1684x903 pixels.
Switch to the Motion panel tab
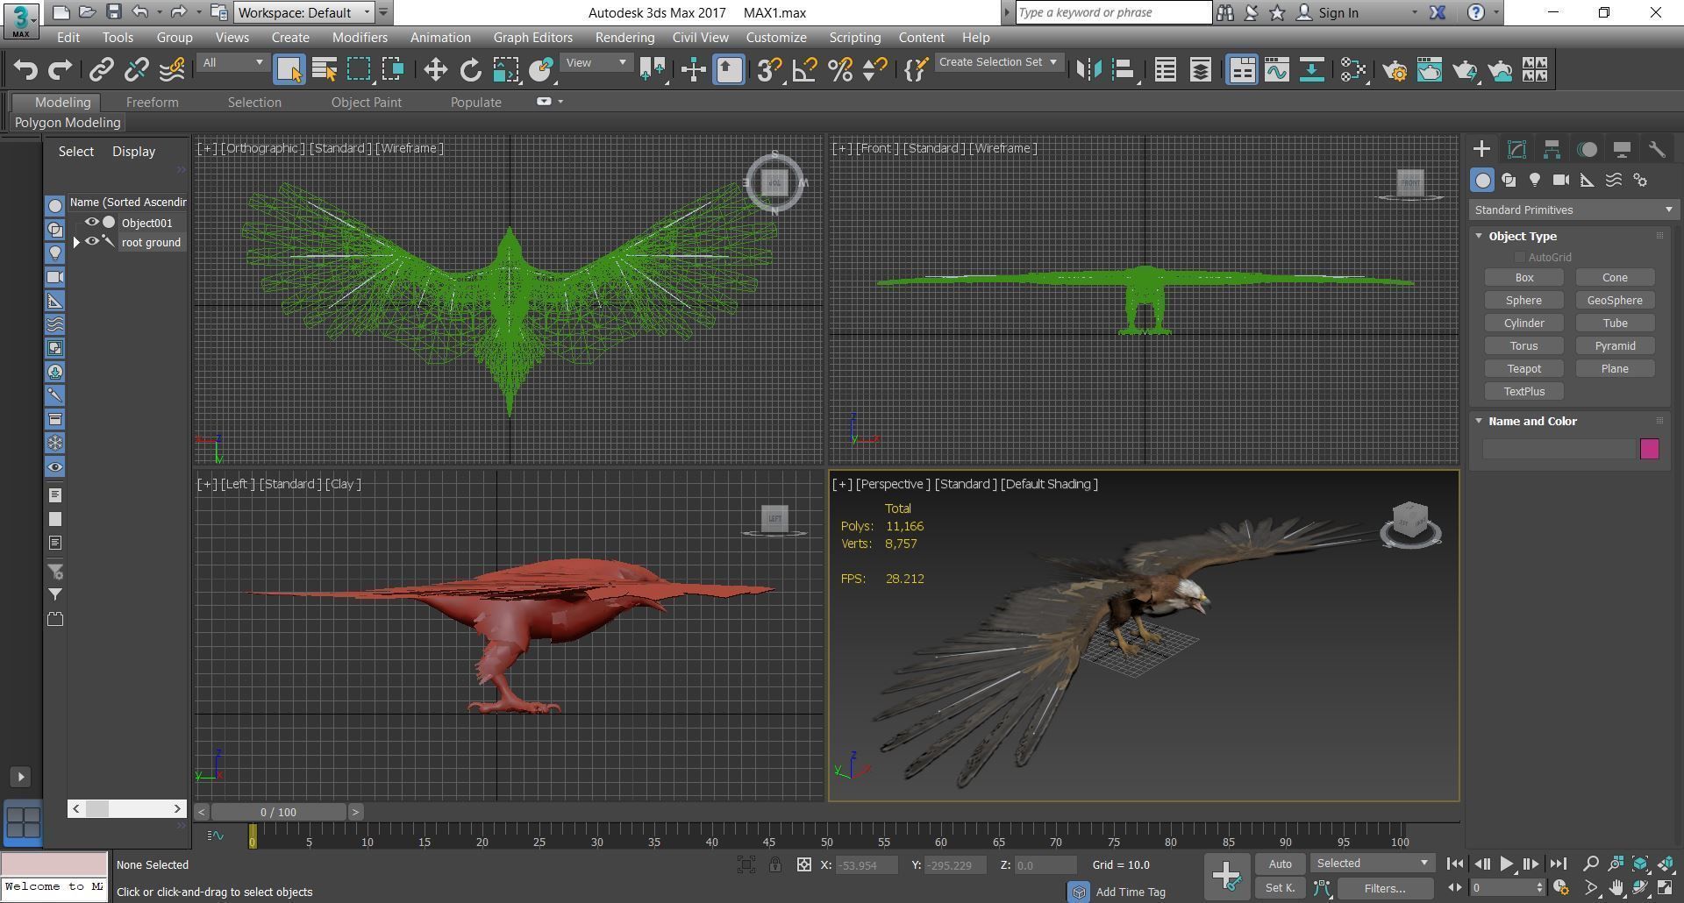pos(1587,149)
